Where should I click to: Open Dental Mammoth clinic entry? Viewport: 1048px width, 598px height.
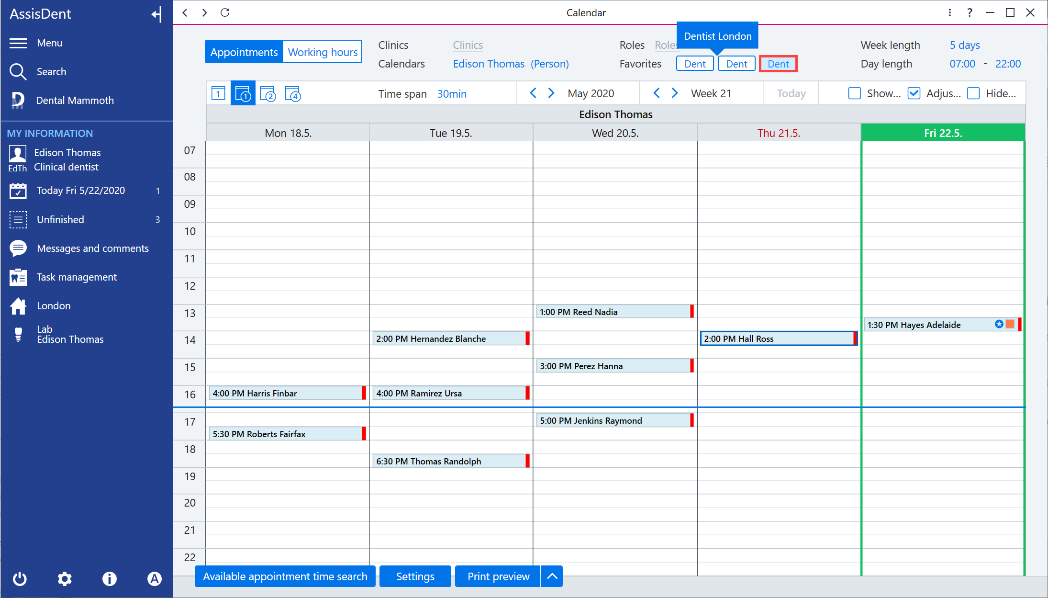pos(62,101)
